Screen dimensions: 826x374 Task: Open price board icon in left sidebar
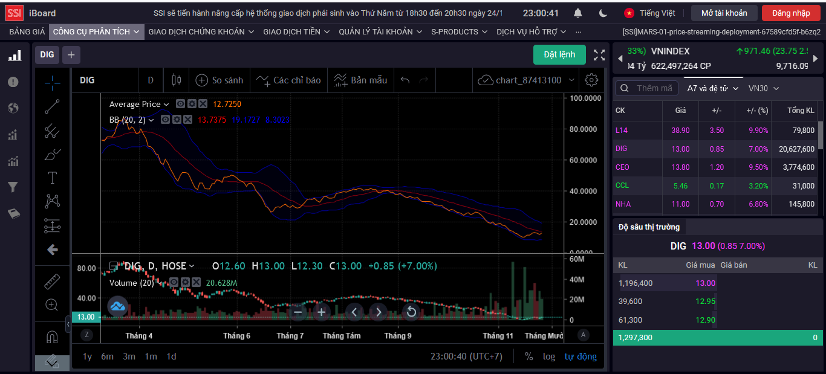pyautogui.click(x=14, y=56)
